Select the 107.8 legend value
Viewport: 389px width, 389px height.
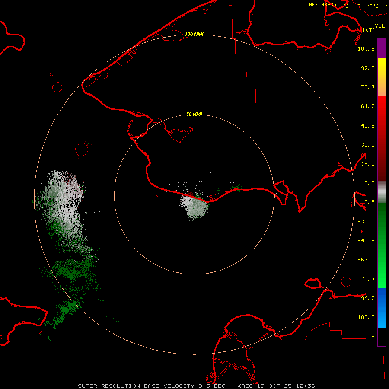click(x=366, y=48)
